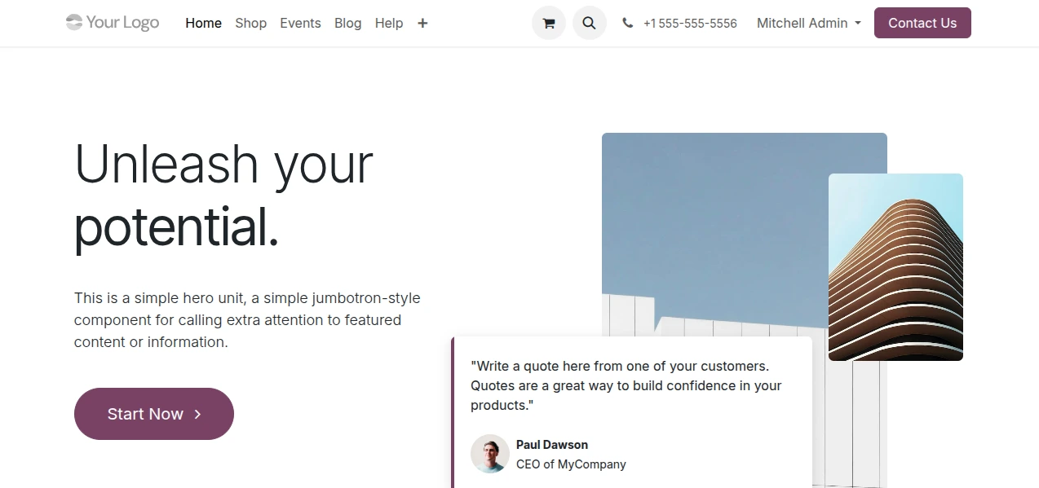Go to the Home menu item

coord(203,24)
